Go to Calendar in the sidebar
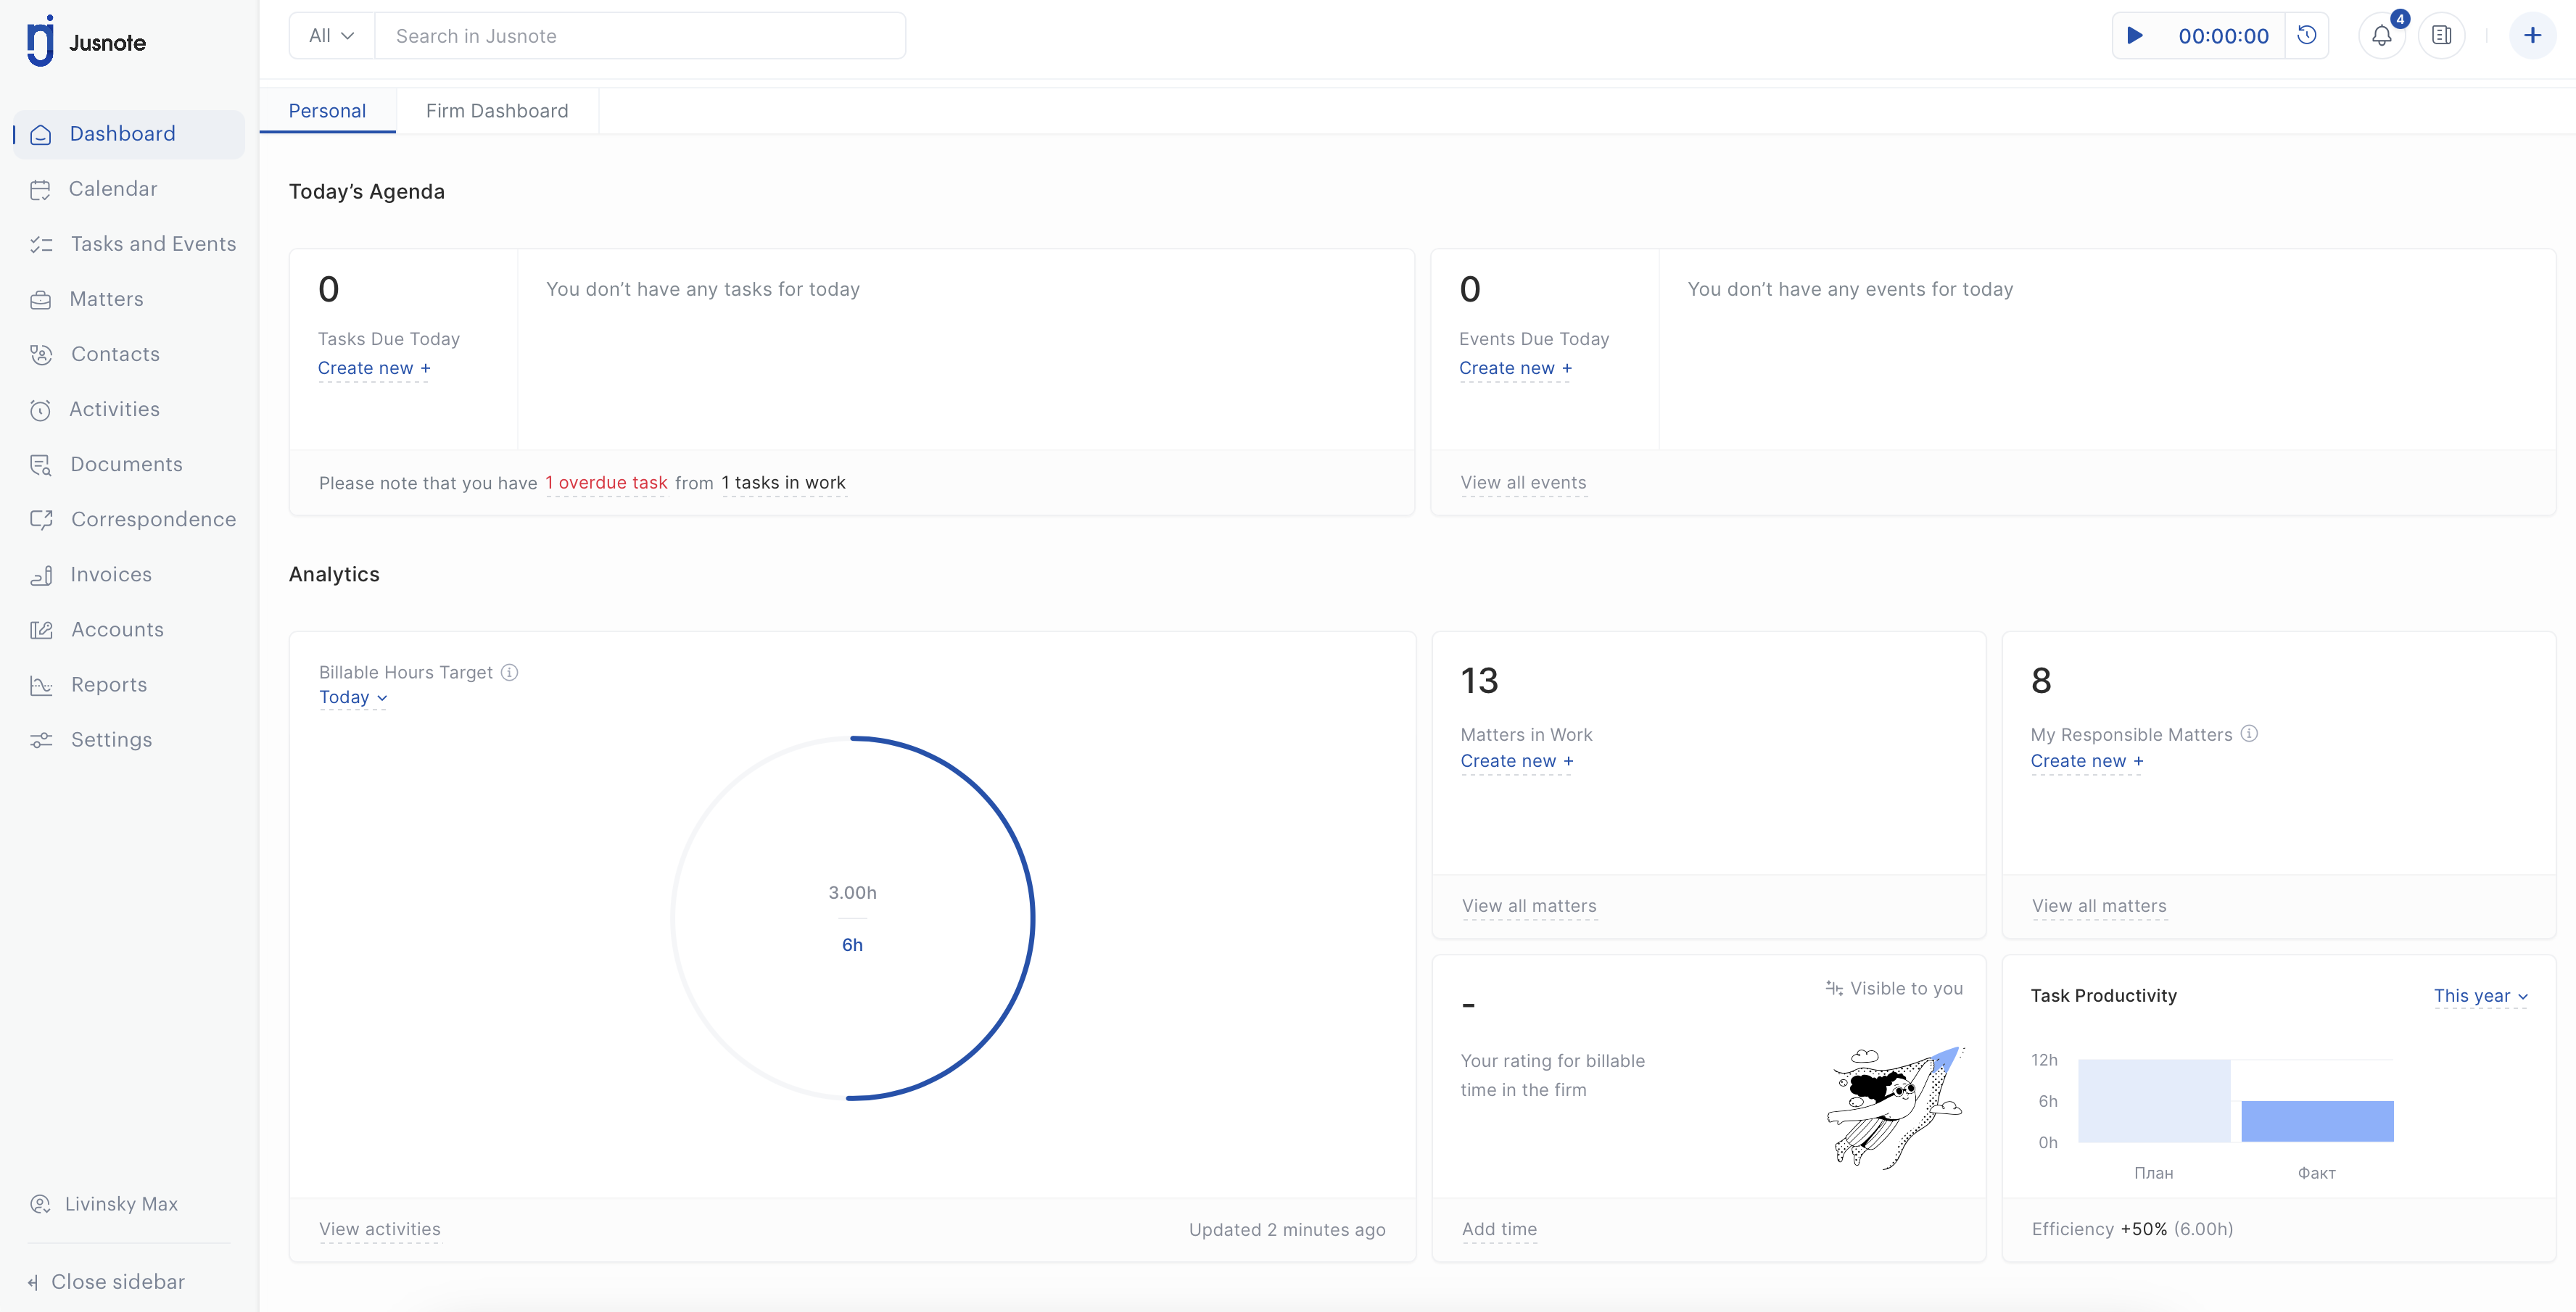The image size is (2576, 1312). click(x=113, y=189)
